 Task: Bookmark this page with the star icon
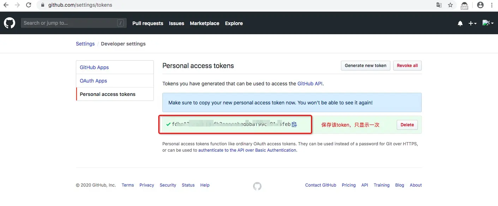[x=450, y=5]
